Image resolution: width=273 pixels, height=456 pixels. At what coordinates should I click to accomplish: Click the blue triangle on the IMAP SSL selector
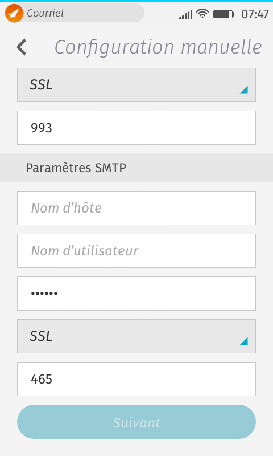(243, 90)
